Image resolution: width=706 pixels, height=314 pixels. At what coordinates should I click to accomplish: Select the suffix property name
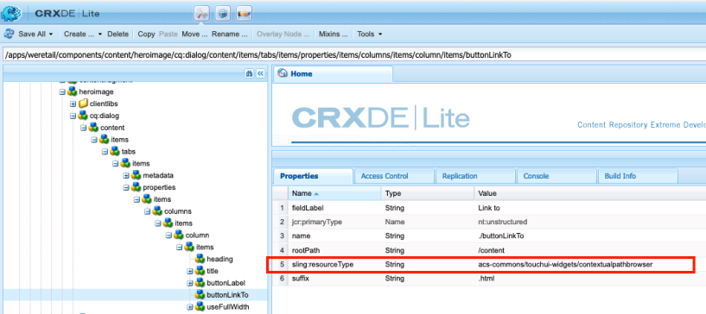pyautogui.click(x=301, y=279)
